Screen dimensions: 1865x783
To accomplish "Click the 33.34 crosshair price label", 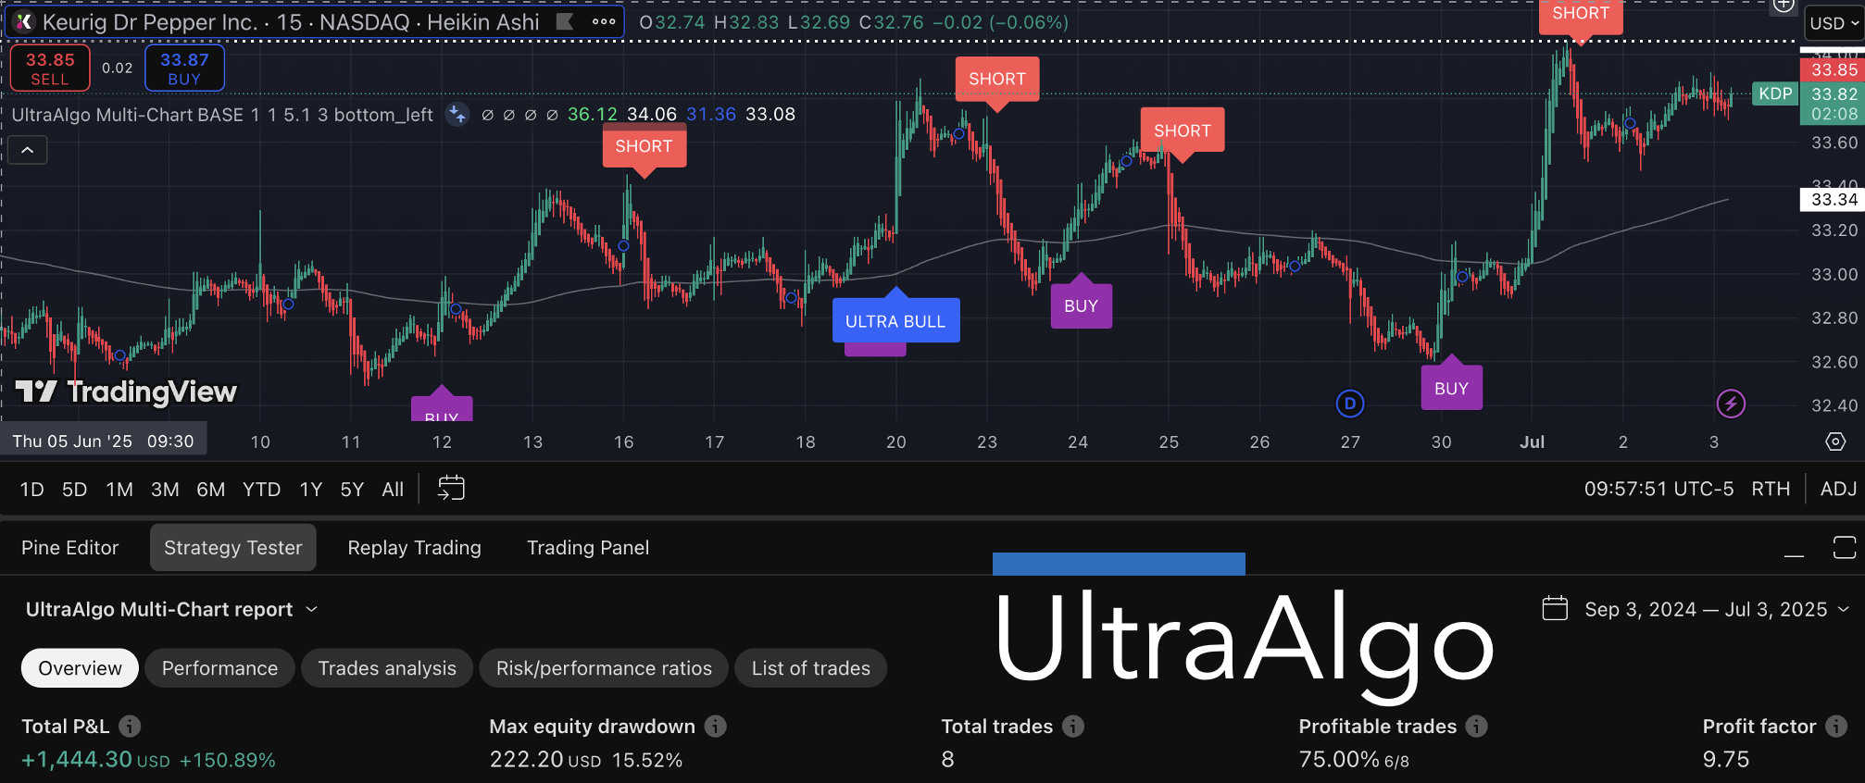I will tap(1834, 199).
